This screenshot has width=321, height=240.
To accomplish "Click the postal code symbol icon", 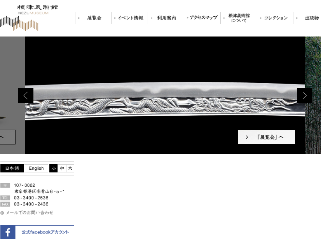I will tap(5, 185).
